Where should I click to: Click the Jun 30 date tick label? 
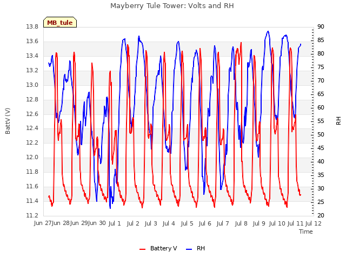(x=97, y=223)
